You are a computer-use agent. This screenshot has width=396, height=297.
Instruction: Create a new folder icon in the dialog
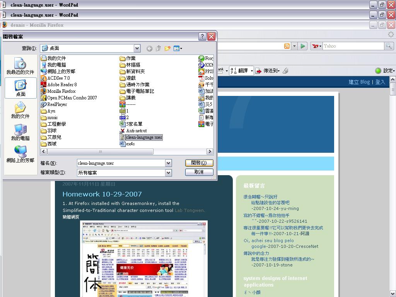tap(167, 48)
